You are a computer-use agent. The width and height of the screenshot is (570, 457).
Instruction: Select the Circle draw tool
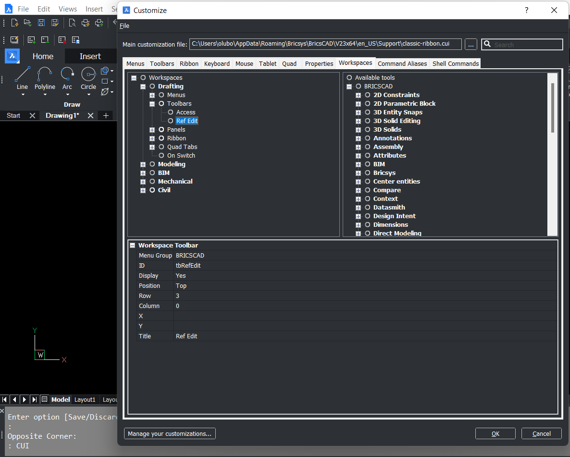point(88,78)
